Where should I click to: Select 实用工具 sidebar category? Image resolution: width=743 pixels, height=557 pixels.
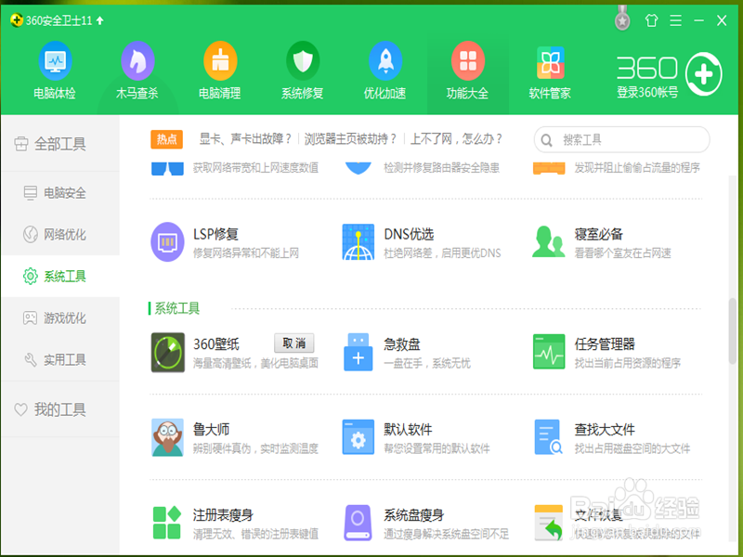click(59, 359)
